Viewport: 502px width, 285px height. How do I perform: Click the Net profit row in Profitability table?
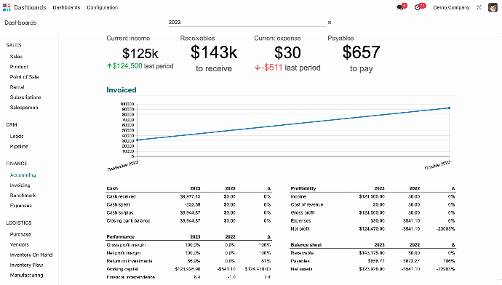[372, 229]
